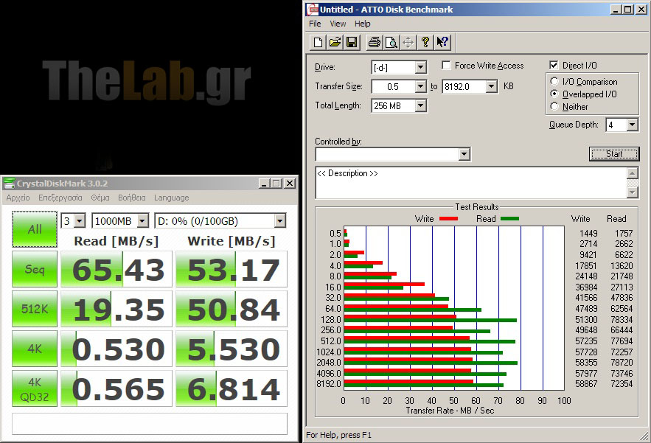Click the context Help pointer icon
Screen dimensions: 651x443
442,42
